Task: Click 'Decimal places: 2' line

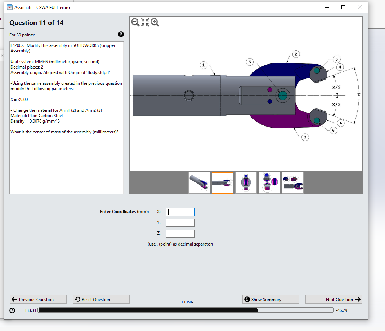Action: click(x=27, y=67)
